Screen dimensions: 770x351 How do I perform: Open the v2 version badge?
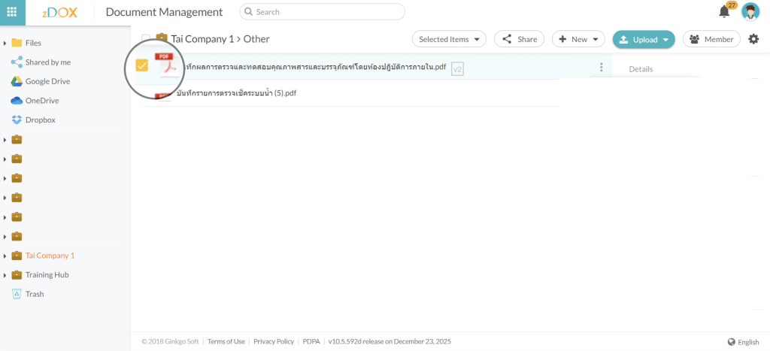click(457, 70)
